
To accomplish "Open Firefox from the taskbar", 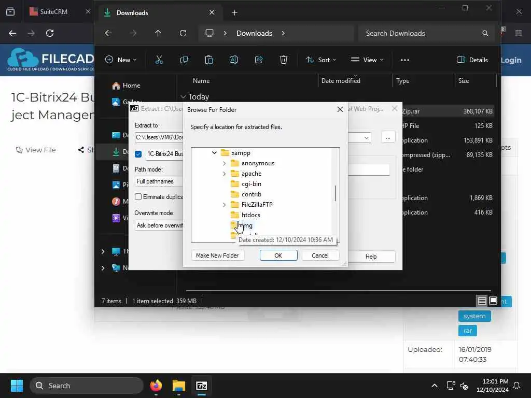I will pyautogui.click(x=156, y=386).
